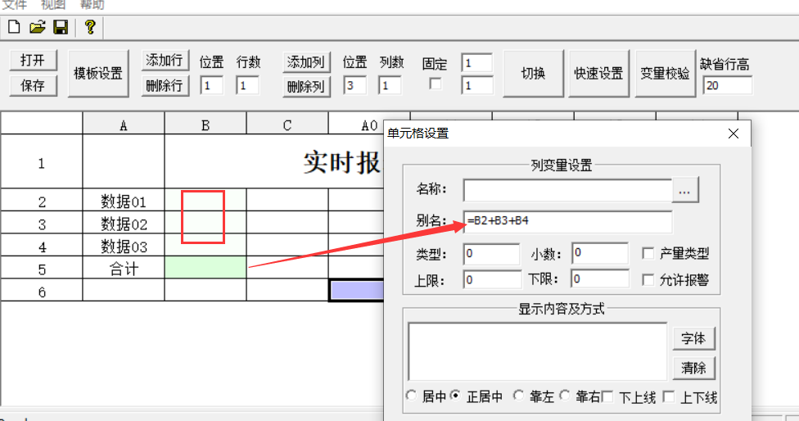This screenshot has width=799, height=421.
Task: Open the 帮助 menu
Action: coord(92,5)
